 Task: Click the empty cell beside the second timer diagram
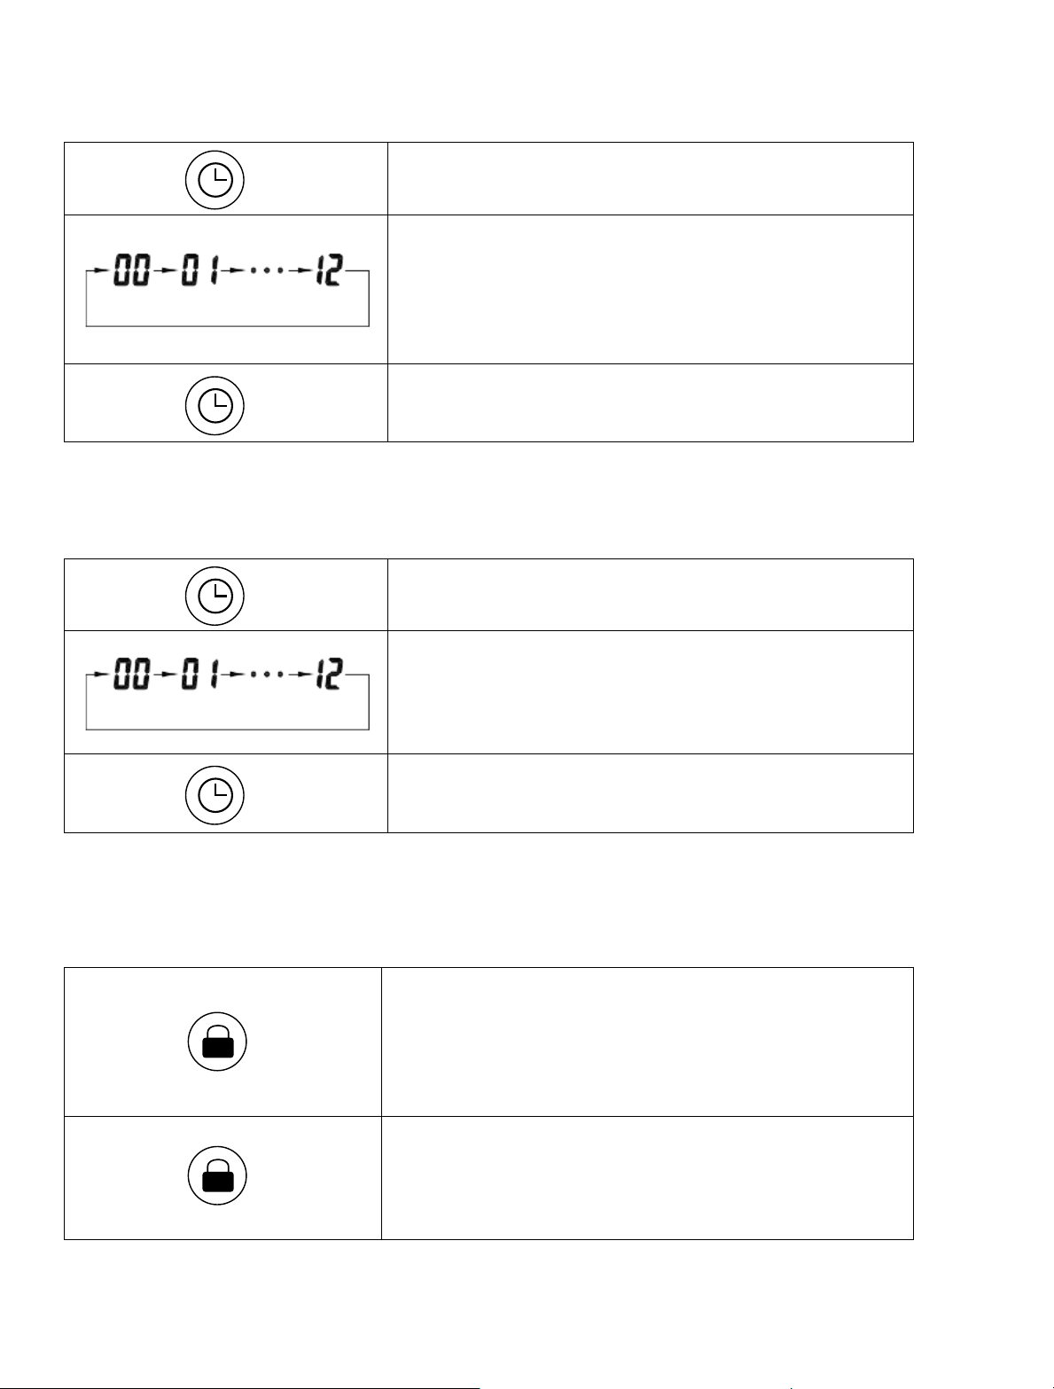pos(650,692)
